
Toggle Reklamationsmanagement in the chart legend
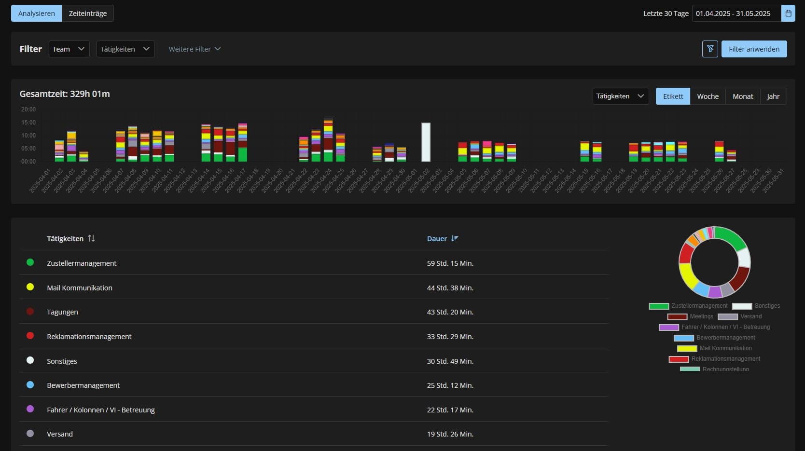pyautogui.click(x=714, y=359)
